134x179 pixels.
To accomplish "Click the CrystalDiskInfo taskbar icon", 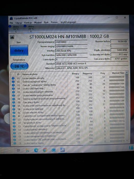I will click(x=63, y=150).
